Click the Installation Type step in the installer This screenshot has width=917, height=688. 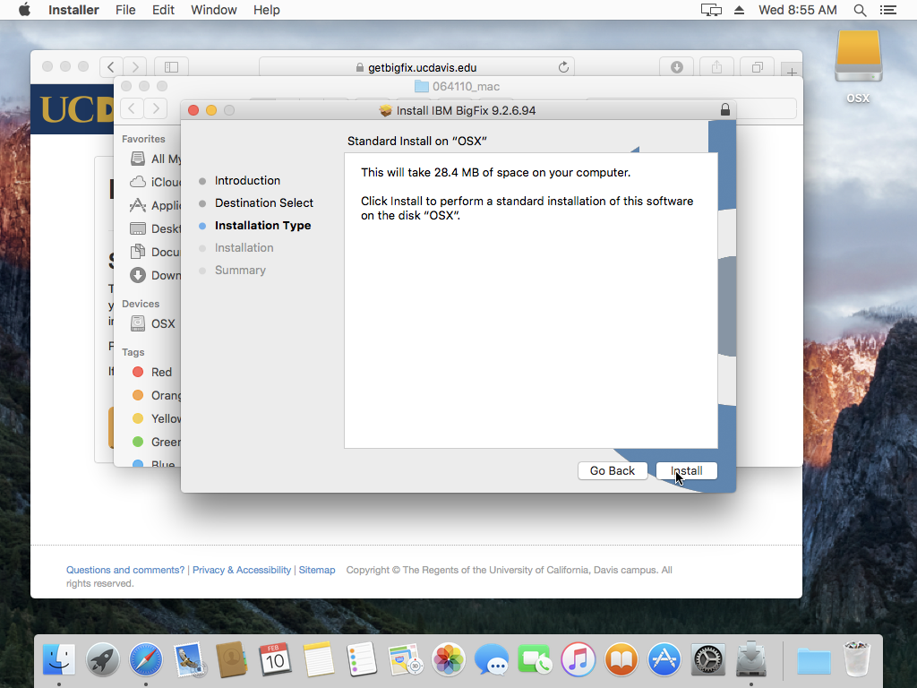point(262,226)
